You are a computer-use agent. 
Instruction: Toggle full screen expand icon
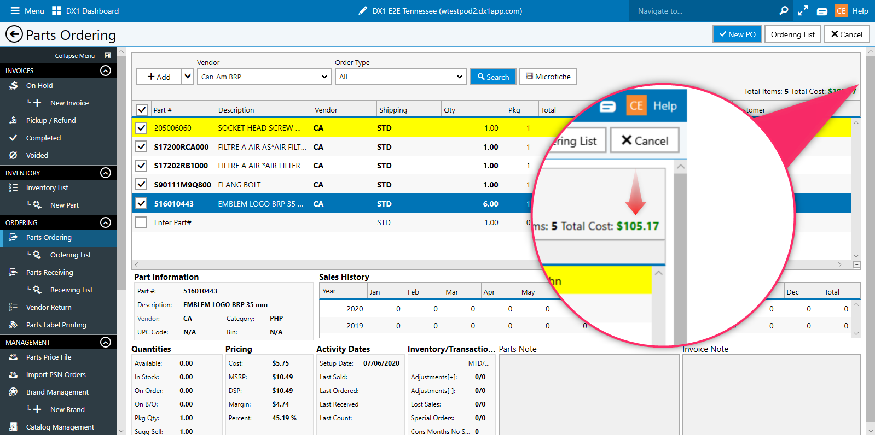803,11
